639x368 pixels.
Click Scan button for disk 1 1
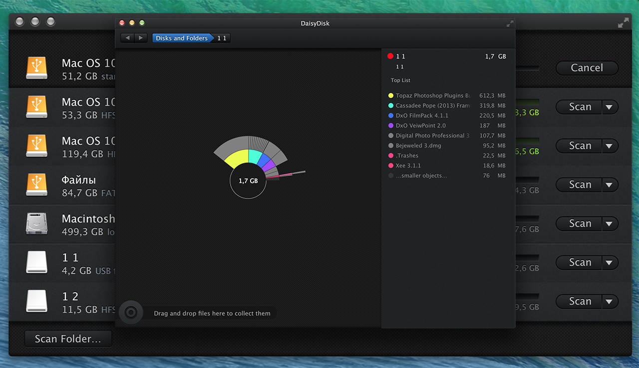(x=579, y=262)
